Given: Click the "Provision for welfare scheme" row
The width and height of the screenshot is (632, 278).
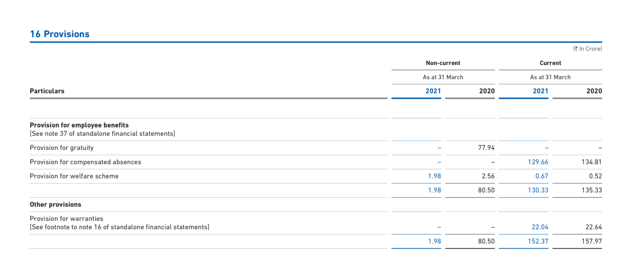Looking at the screenshot, I should (x=74, y=176).
